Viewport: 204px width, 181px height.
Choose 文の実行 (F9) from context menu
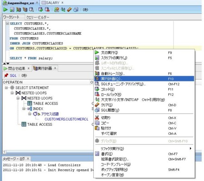click(144, 52)
